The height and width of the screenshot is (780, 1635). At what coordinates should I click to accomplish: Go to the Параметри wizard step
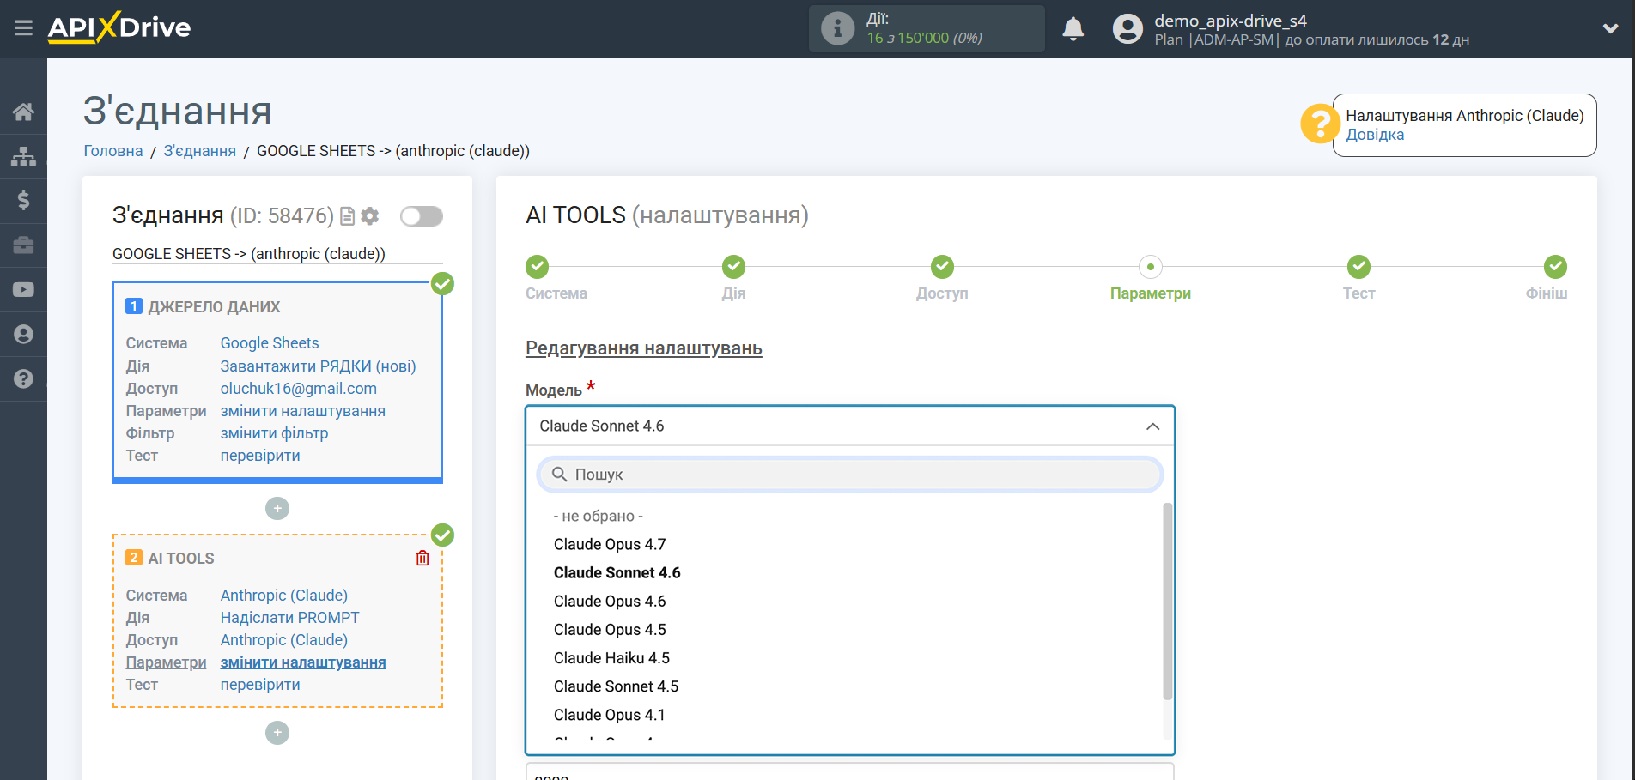[1151, 267]
